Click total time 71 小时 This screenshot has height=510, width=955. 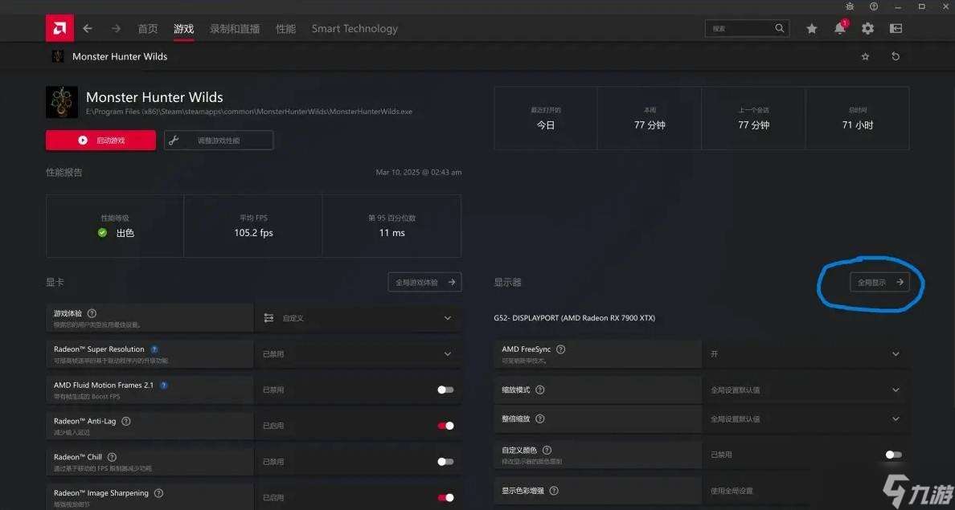click(858, 125)
